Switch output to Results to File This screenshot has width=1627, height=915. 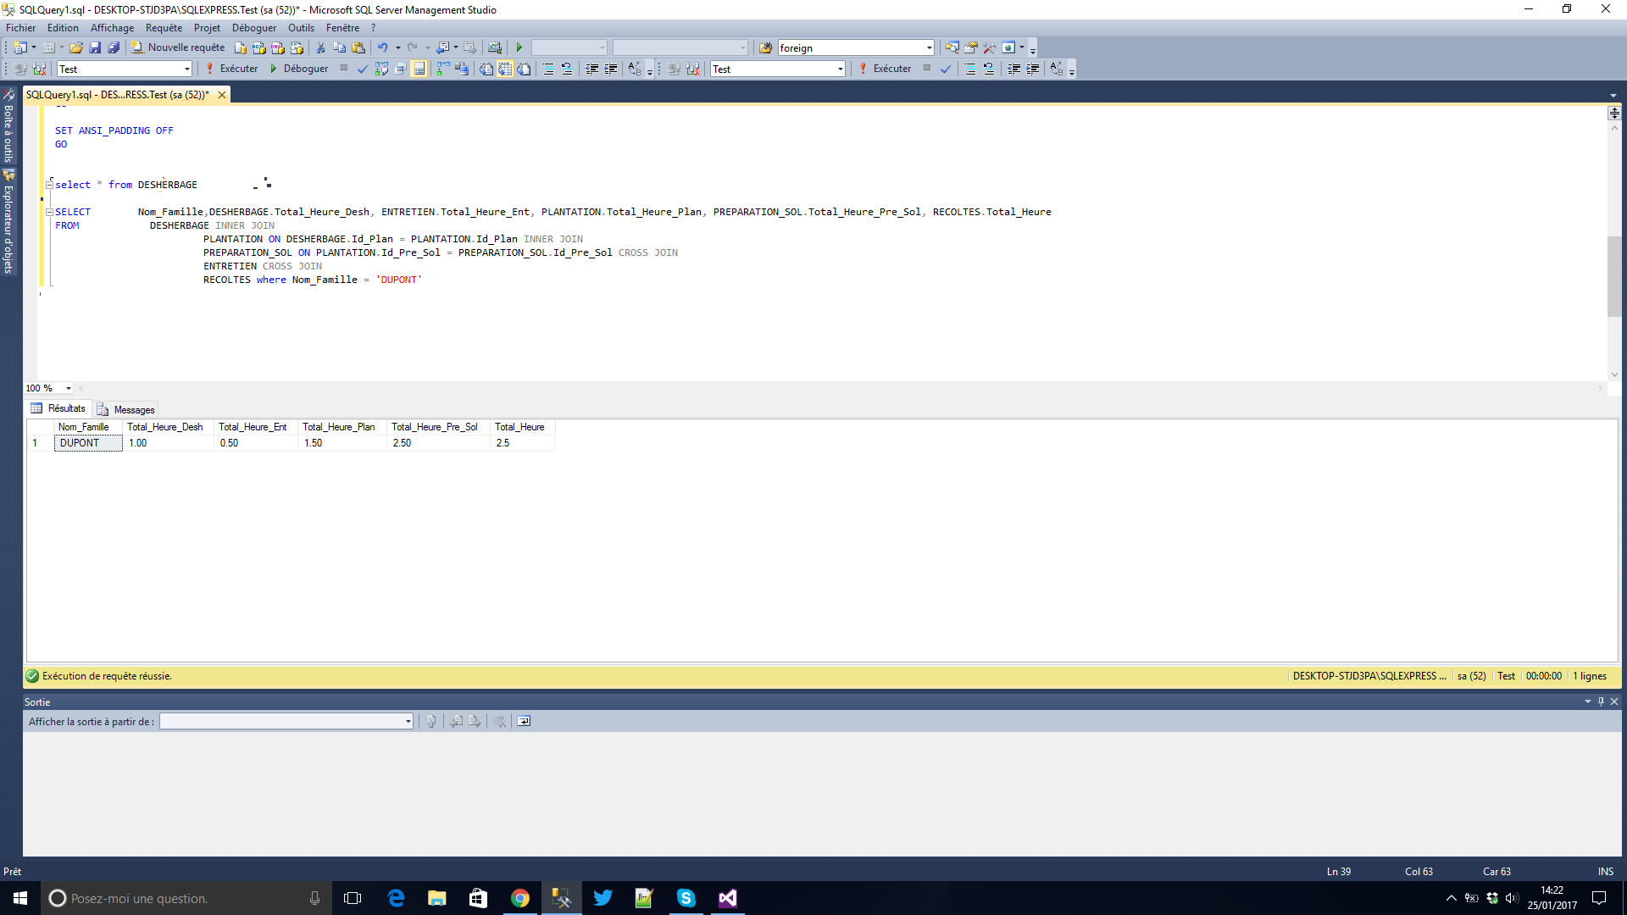click(x=524, y=69)
